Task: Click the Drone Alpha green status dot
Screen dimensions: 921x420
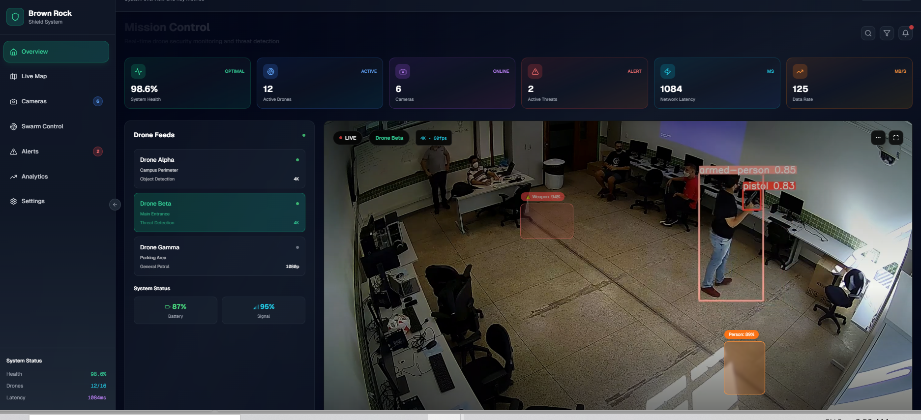Action: (x=297, y=160)
